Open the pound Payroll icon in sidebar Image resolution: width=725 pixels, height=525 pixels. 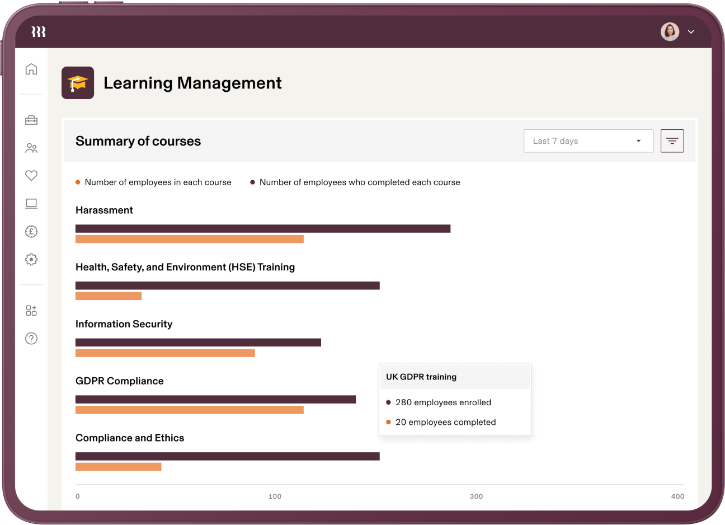tap(31, 231)
